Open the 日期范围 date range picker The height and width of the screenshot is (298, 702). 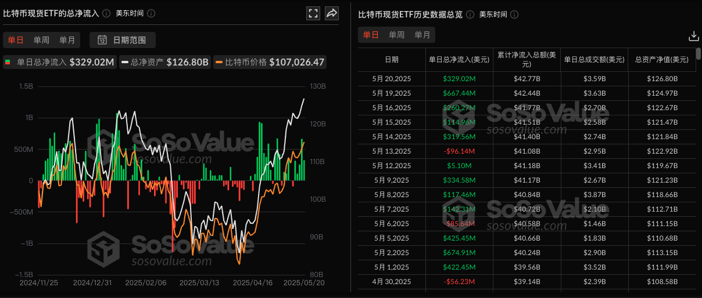click(123, 40)
